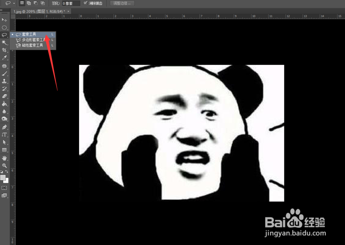Toggle Quick Mask mode
The image size is (345, 245).
click(4, 188)
